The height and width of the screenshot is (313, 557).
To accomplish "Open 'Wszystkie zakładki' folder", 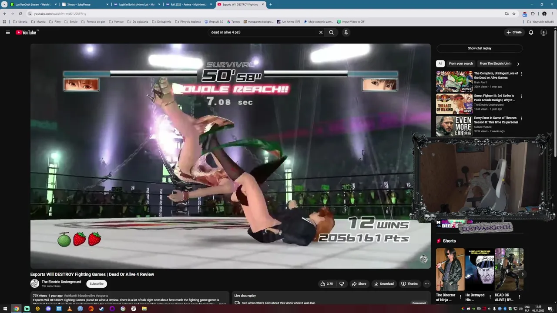I will (x=540, y=21).
